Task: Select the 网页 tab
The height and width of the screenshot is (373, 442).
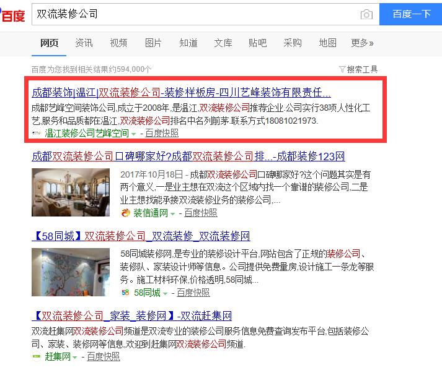Action: click(49, 43)
